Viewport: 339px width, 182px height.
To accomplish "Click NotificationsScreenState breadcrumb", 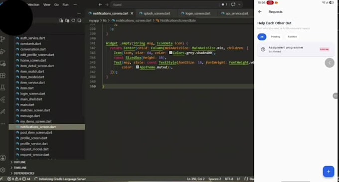I will click(x=178, y=20).
